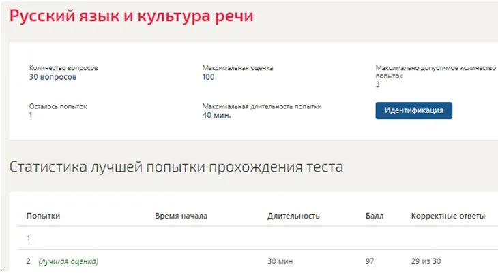Click the Осталось попыток label
498x273 pixels.
click(58, 106)
